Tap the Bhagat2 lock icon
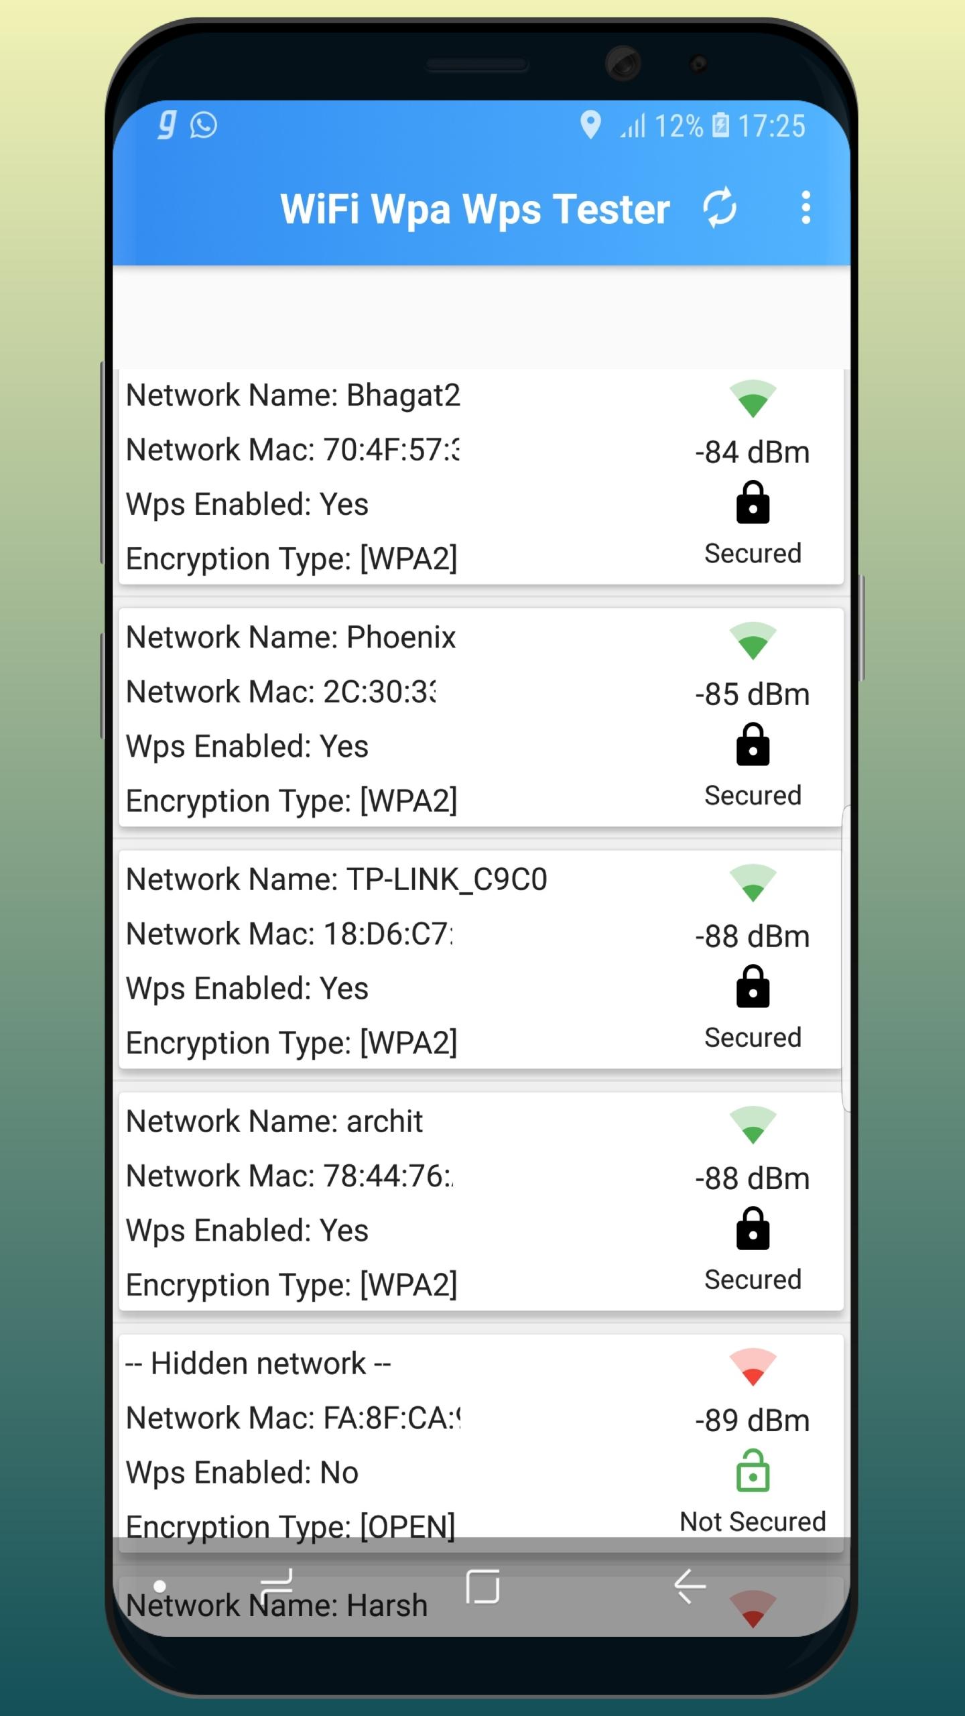The image size is (965, 1716). point(753,503)
